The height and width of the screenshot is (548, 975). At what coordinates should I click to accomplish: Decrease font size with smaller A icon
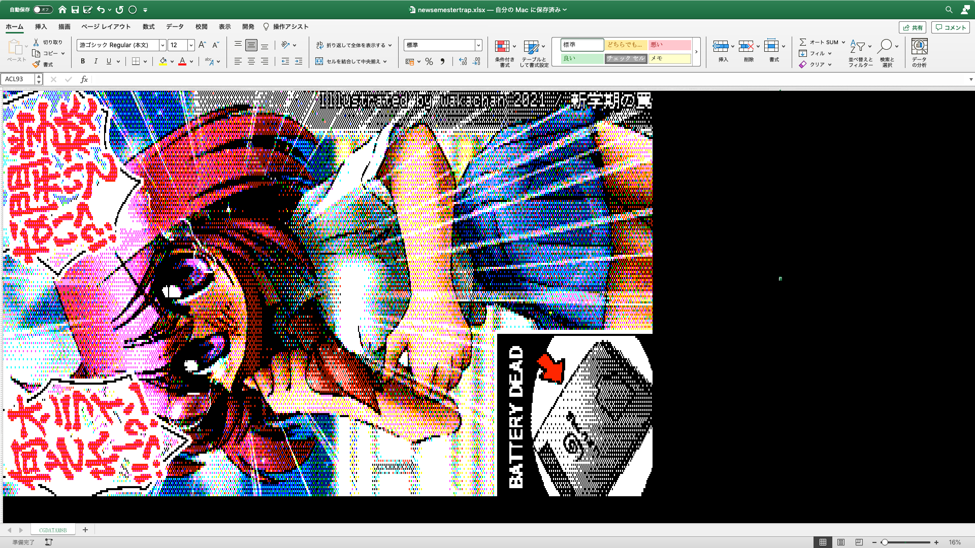[215, 45]
